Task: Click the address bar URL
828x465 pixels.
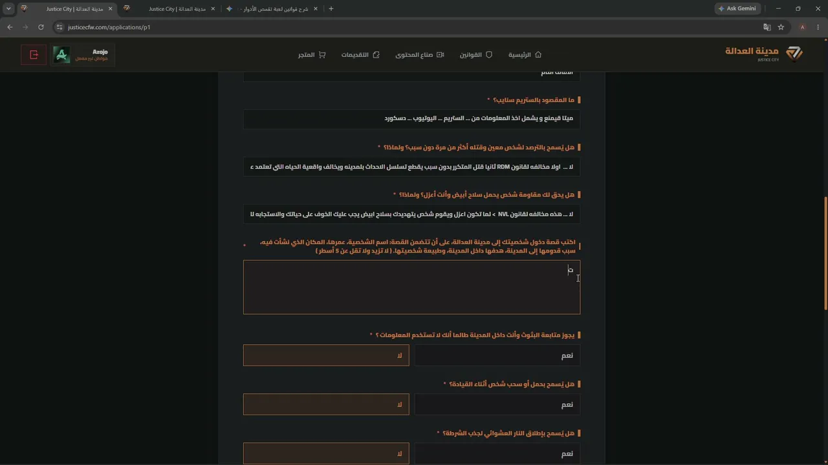Action: pos(109,27)
